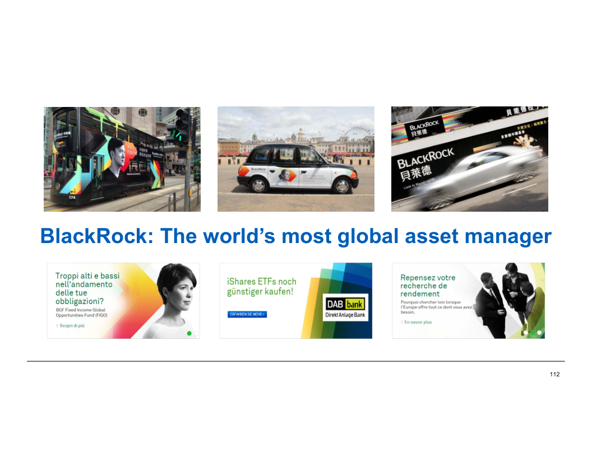Image resolution: width=592 pixels, height=457 pixels.
Task: Open the 'En savoir plus' link
Action: (x=418, y=322)
